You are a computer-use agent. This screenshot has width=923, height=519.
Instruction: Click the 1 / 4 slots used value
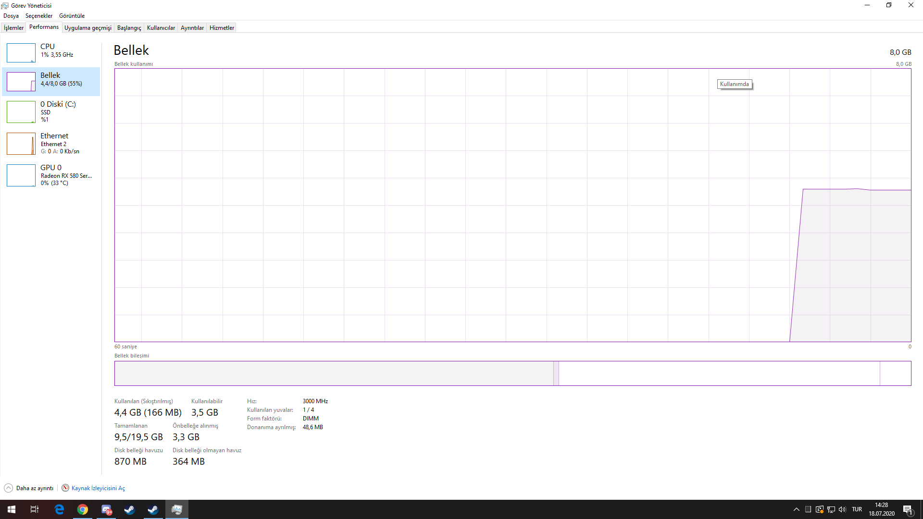(308, 410)
